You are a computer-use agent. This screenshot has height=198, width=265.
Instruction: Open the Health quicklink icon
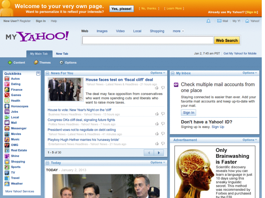click(7, 101)
